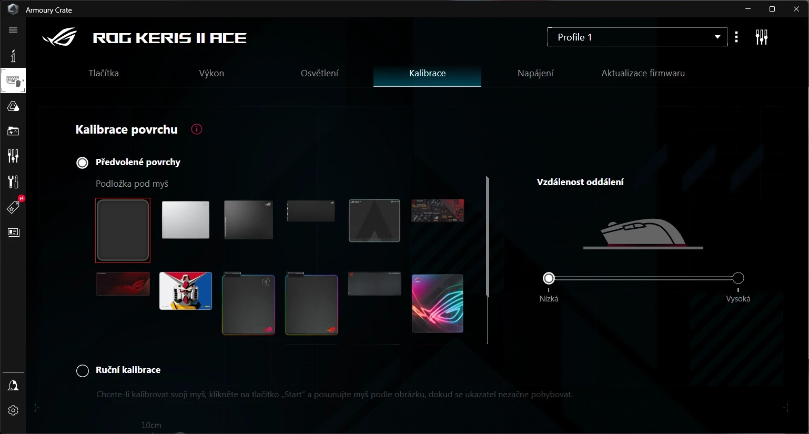Set lift-off distance slider to Vysoká

click(738, 278)
